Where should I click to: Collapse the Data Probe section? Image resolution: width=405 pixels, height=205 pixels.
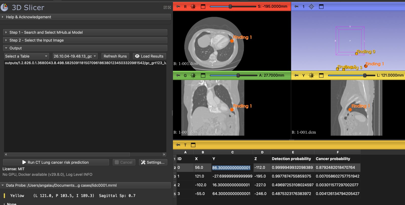pos(85,185)
